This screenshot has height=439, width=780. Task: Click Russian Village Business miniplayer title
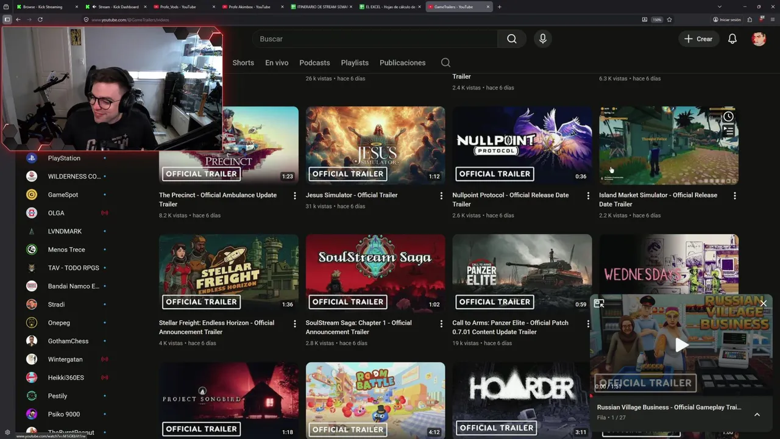click(669, 407)
